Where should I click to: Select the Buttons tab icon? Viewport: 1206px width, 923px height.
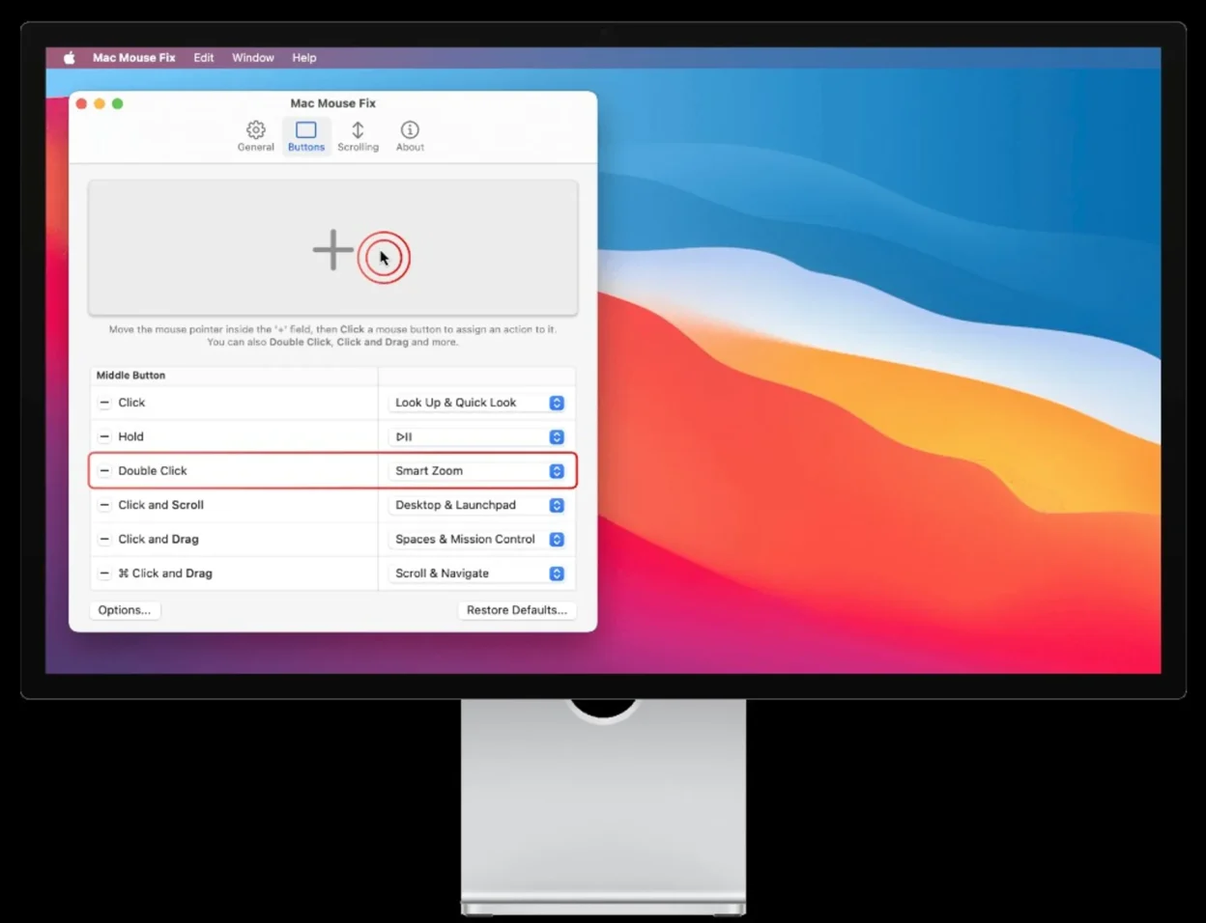pyautogui.click(x=305, y=135)
